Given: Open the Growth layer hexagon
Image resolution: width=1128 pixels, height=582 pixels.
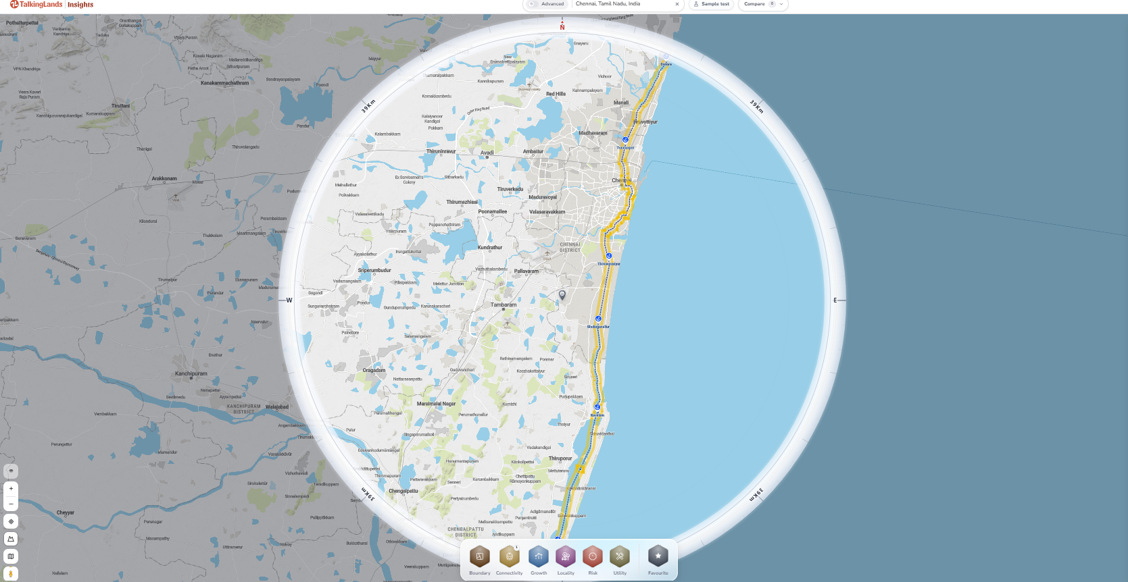Looking at the screenshot, I should click(539, 556).
